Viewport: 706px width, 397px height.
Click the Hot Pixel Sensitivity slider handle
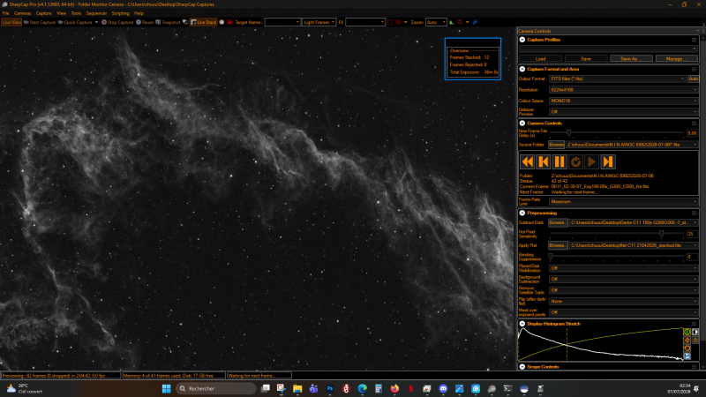click(x=661, y=234)
